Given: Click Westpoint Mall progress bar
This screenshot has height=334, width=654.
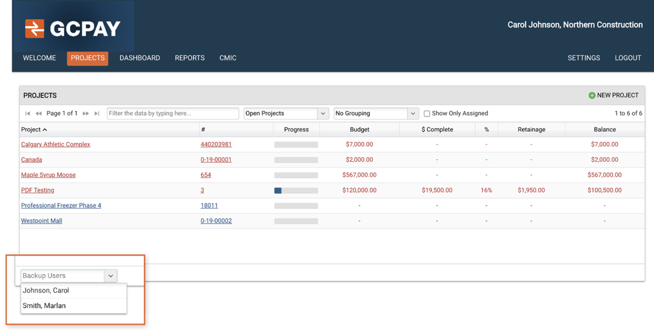Looking at the screenshot, I should (296, 221).
